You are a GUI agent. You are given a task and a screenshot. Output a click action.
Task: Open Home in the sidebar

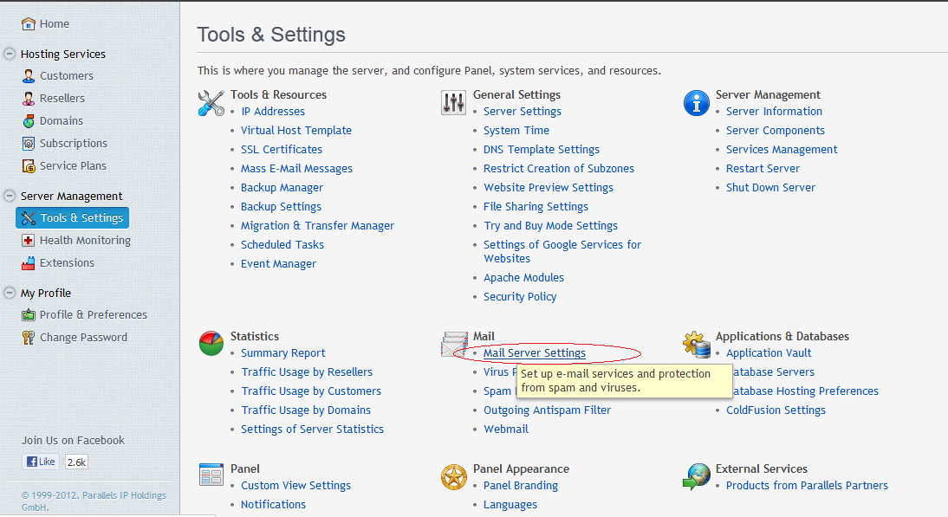coord(54,23)
